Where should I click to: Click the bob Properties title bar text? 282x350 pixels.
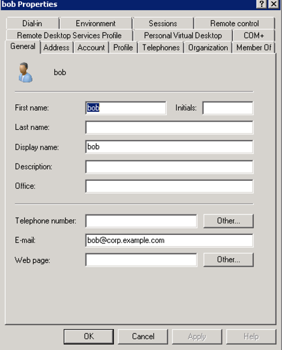[29, 4]
